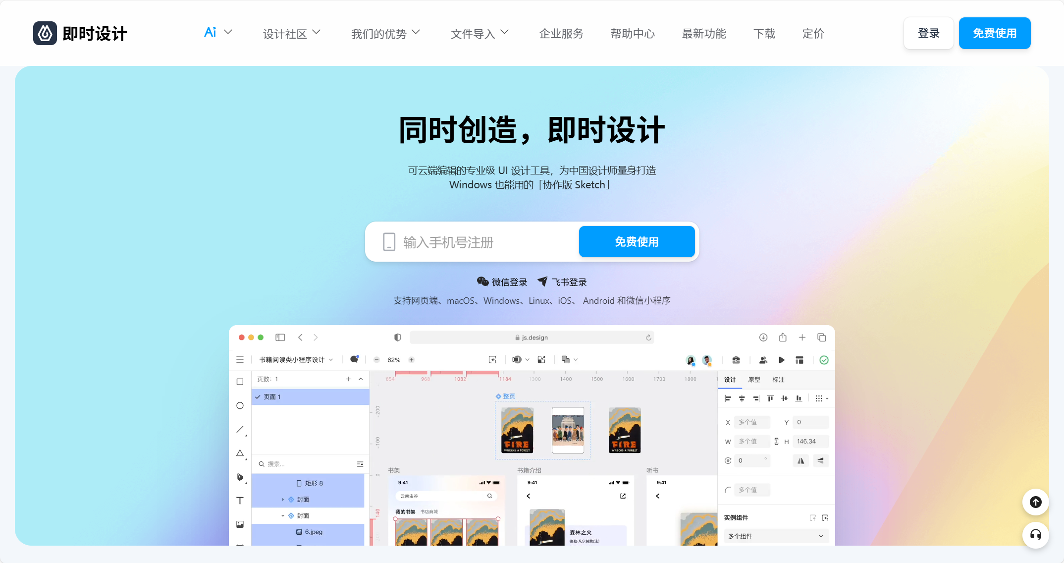Open the 多个组件 instance dropdown
Screen dimensions: 1064x563
point(776,536)
